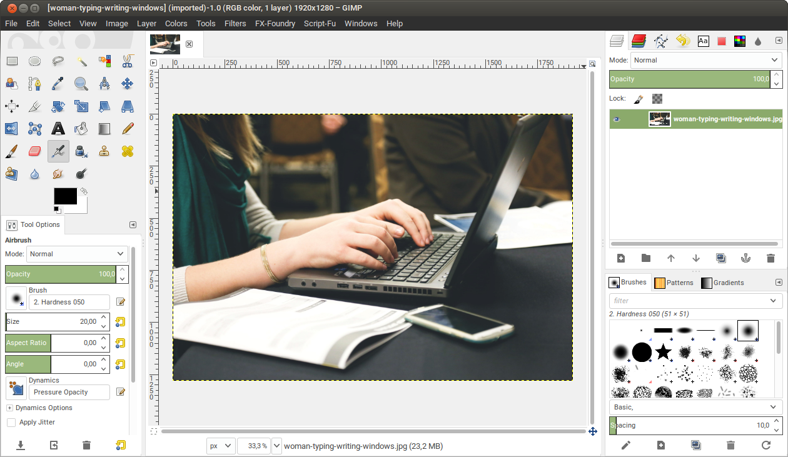Delete the current layer
Image resolution: width=788 pixels, height=457 pixels.
tap(770, 258)
